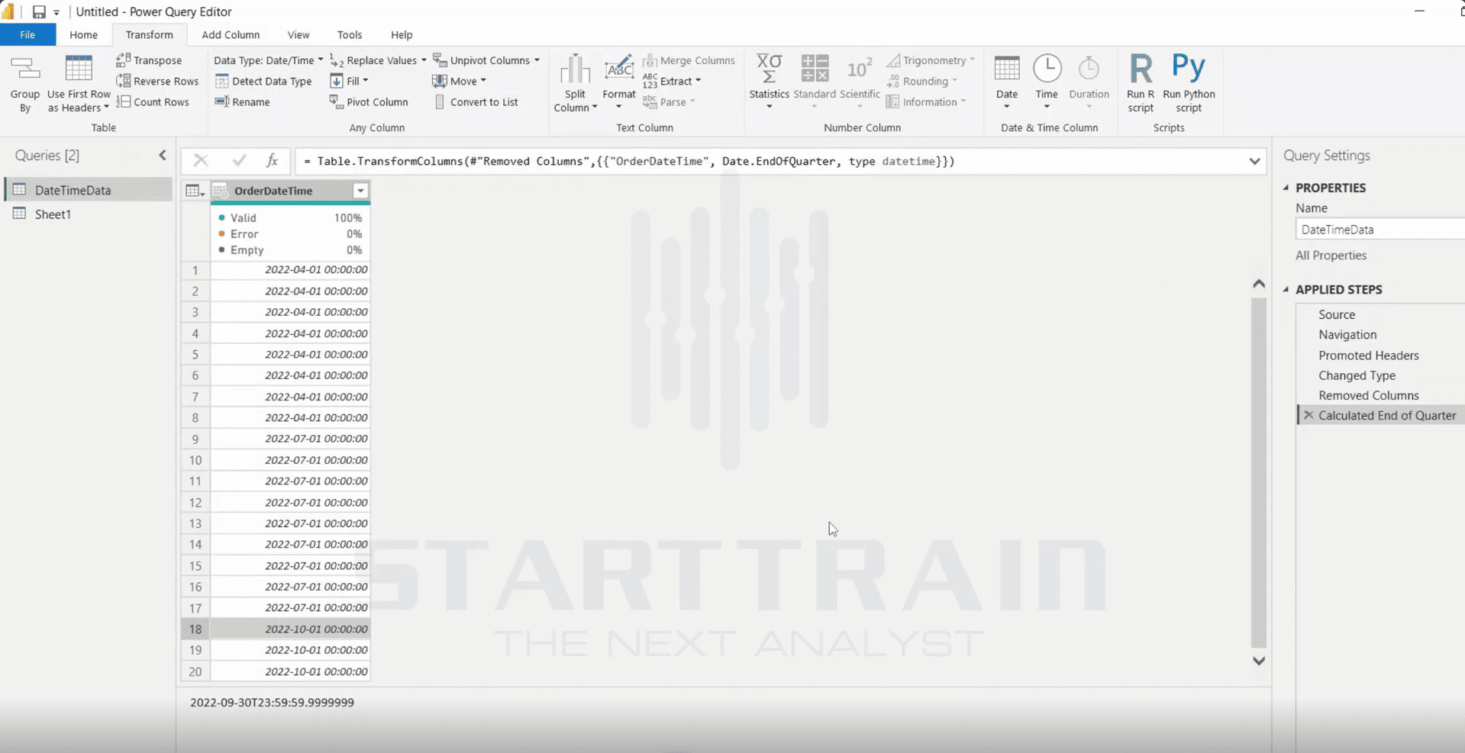Screen dimensions: 1465x753
Task: Click the Pivot Column button
Action: [369, 101]
